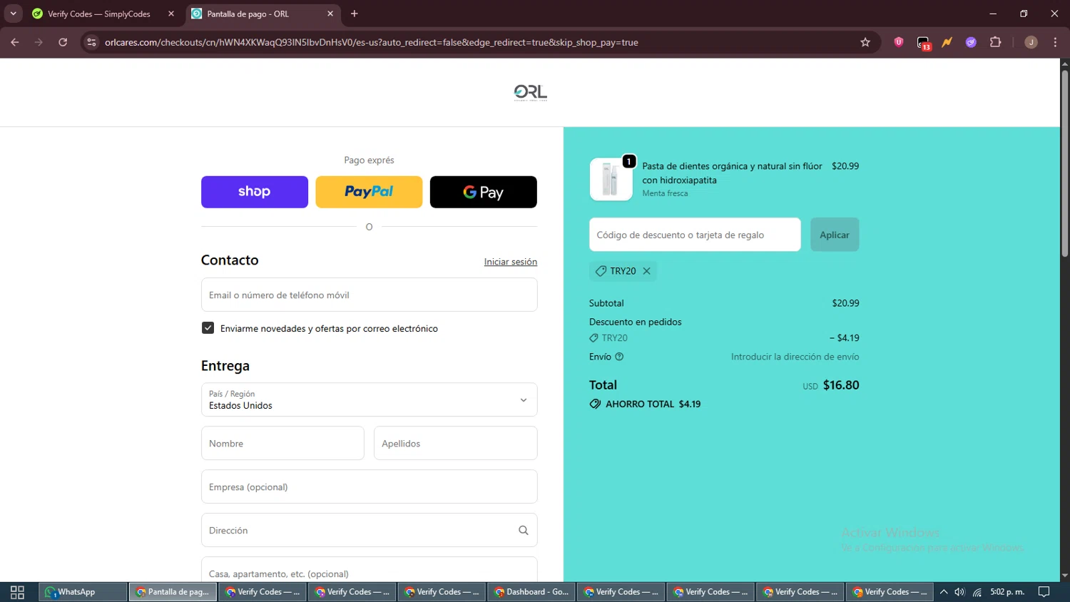Open the Extensions puzzle icon
This screenshot has height=602, width=1070.
pyautogui.click(x=996, y=42)
